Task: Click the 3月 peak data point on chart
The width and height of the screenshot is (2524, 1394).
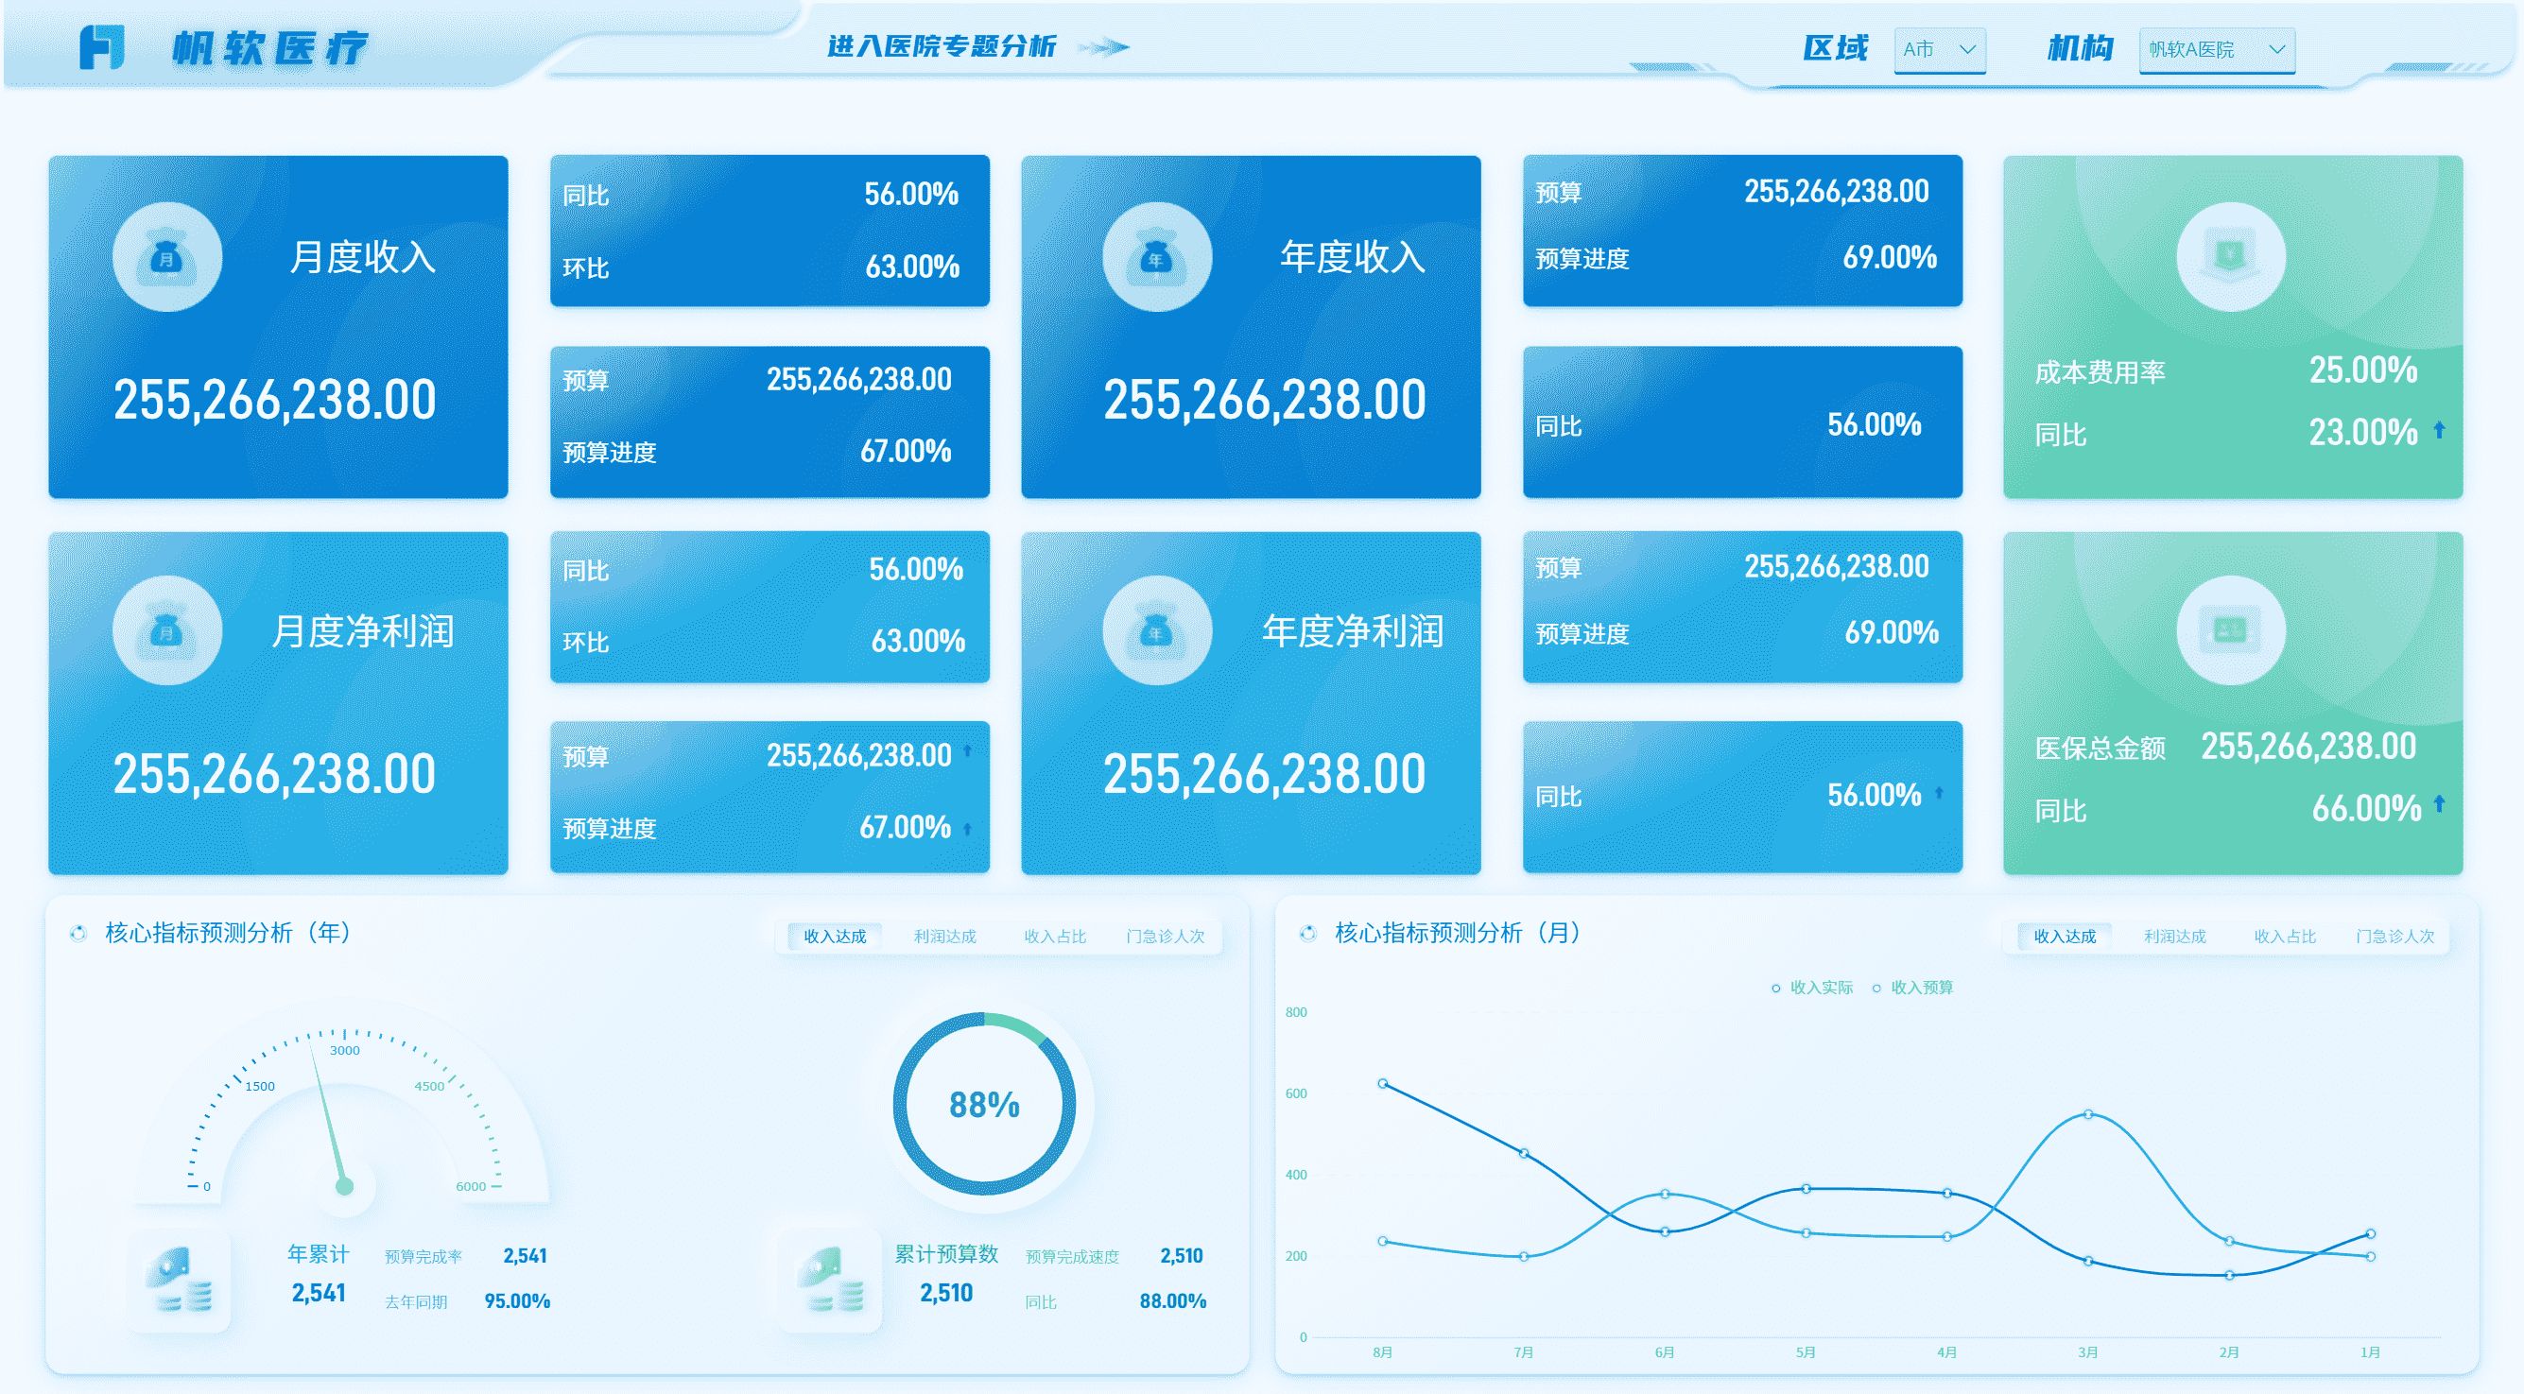Action: point(2088,1114)
